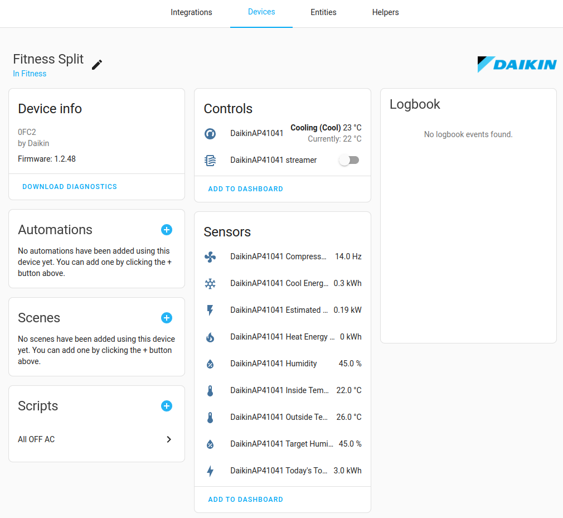Screen dimensions: 563x518
Task: Click the 0.3 kWh cool energy value
Action: [348, 283]
